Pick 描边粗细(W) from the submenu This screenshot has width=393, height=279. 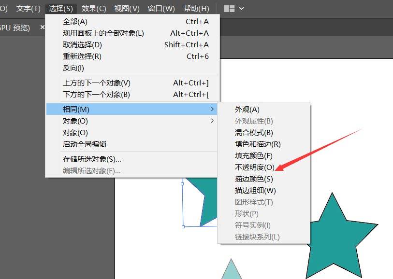pos(255,191)
